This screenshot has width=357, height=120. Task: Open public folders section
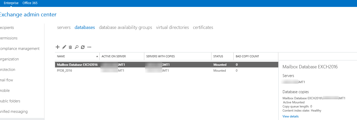[10, 101]
